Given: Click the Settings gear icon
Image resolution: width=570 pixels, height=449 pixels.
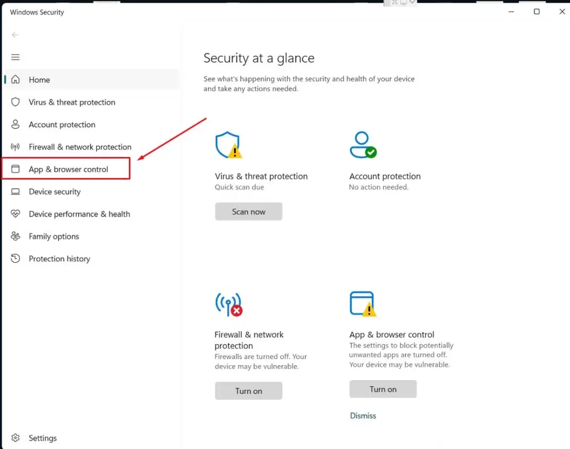Looking at the screenshot, I should pyautogui.click(x=16, y=438).
